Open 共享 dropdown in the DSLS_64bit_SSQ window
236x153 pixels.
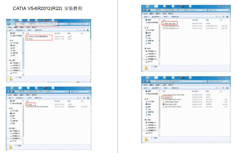(x=166, y=88)
